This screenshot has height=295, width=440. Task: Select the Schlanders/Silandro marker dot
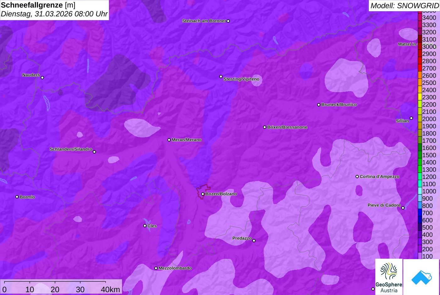pos(94,152)
